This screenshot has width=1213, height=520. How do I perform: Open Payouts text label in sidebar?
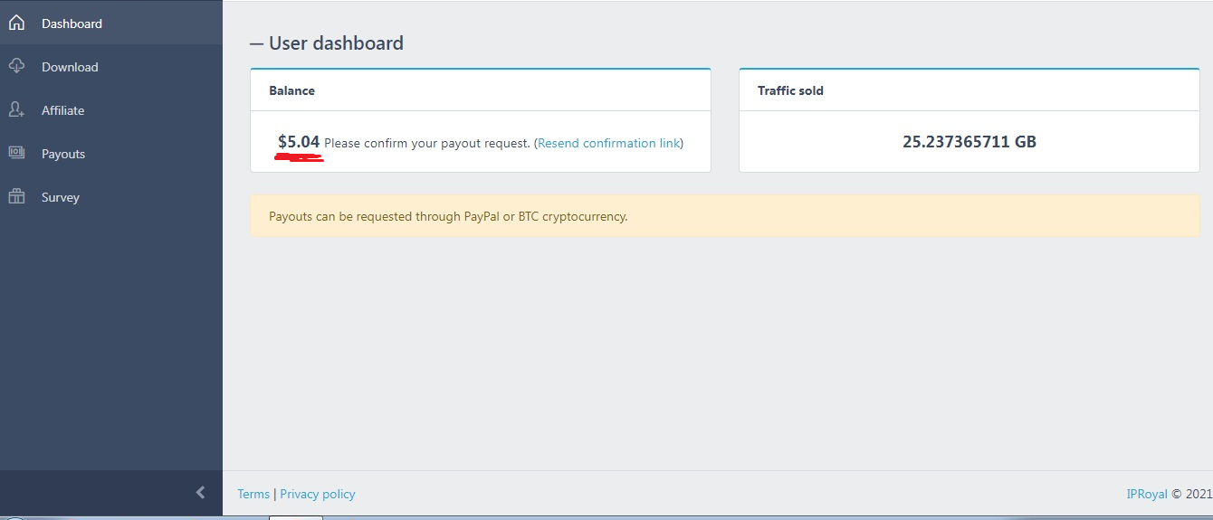(x=63, y=154)
